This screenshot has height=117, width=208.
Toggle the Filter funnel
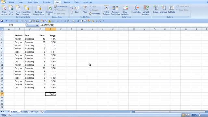(85, 9)
